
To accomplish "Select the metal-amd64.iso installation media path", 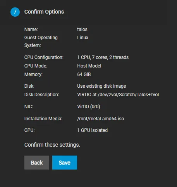I will pos(101,119).
